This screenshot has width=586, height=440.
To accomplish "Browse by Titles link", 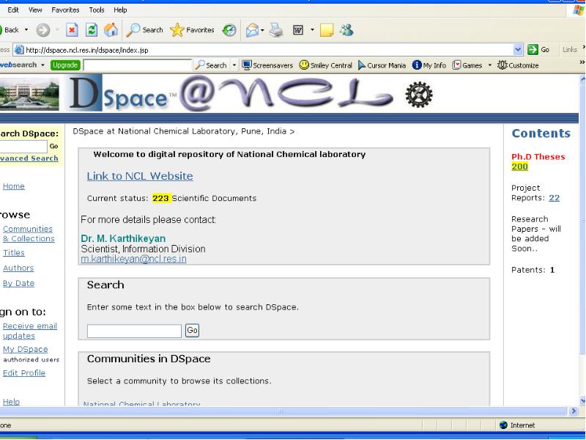I will click(x=14, y=253).
